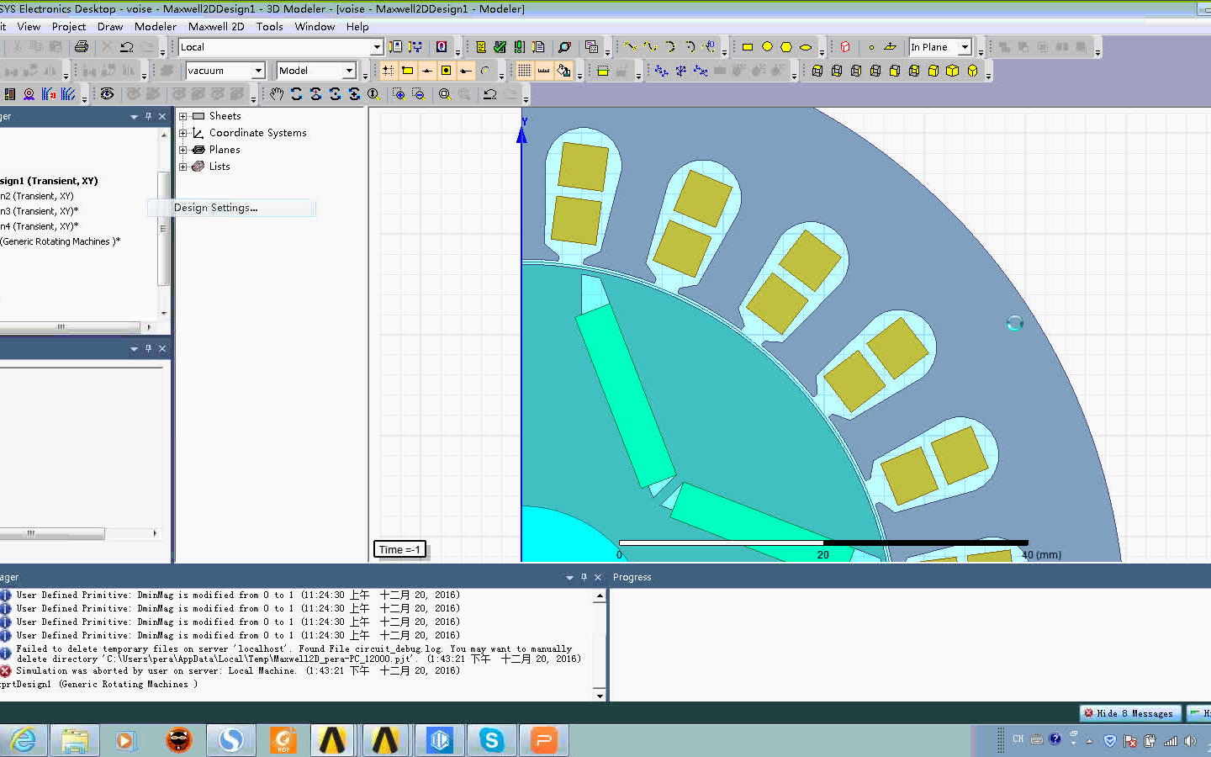This screenshot has width=1211, height=757.
Task: Click the Pan hand tool
Action: tap(277, 94)
